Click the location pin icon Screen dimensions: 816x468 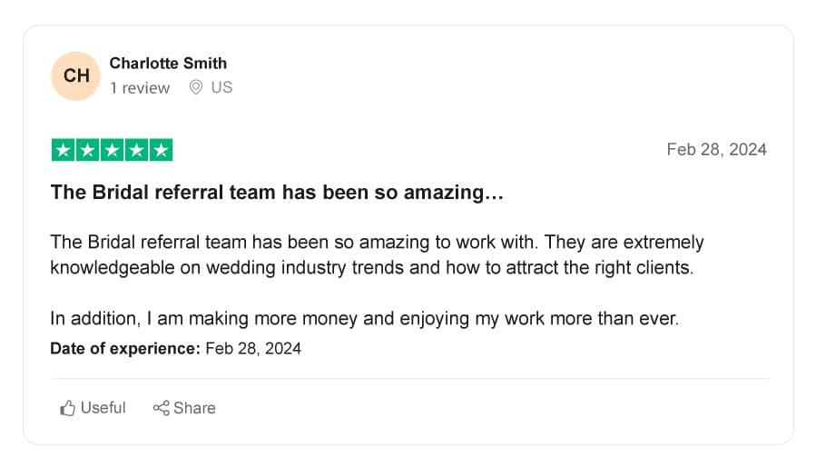click(x=196, y=87)
